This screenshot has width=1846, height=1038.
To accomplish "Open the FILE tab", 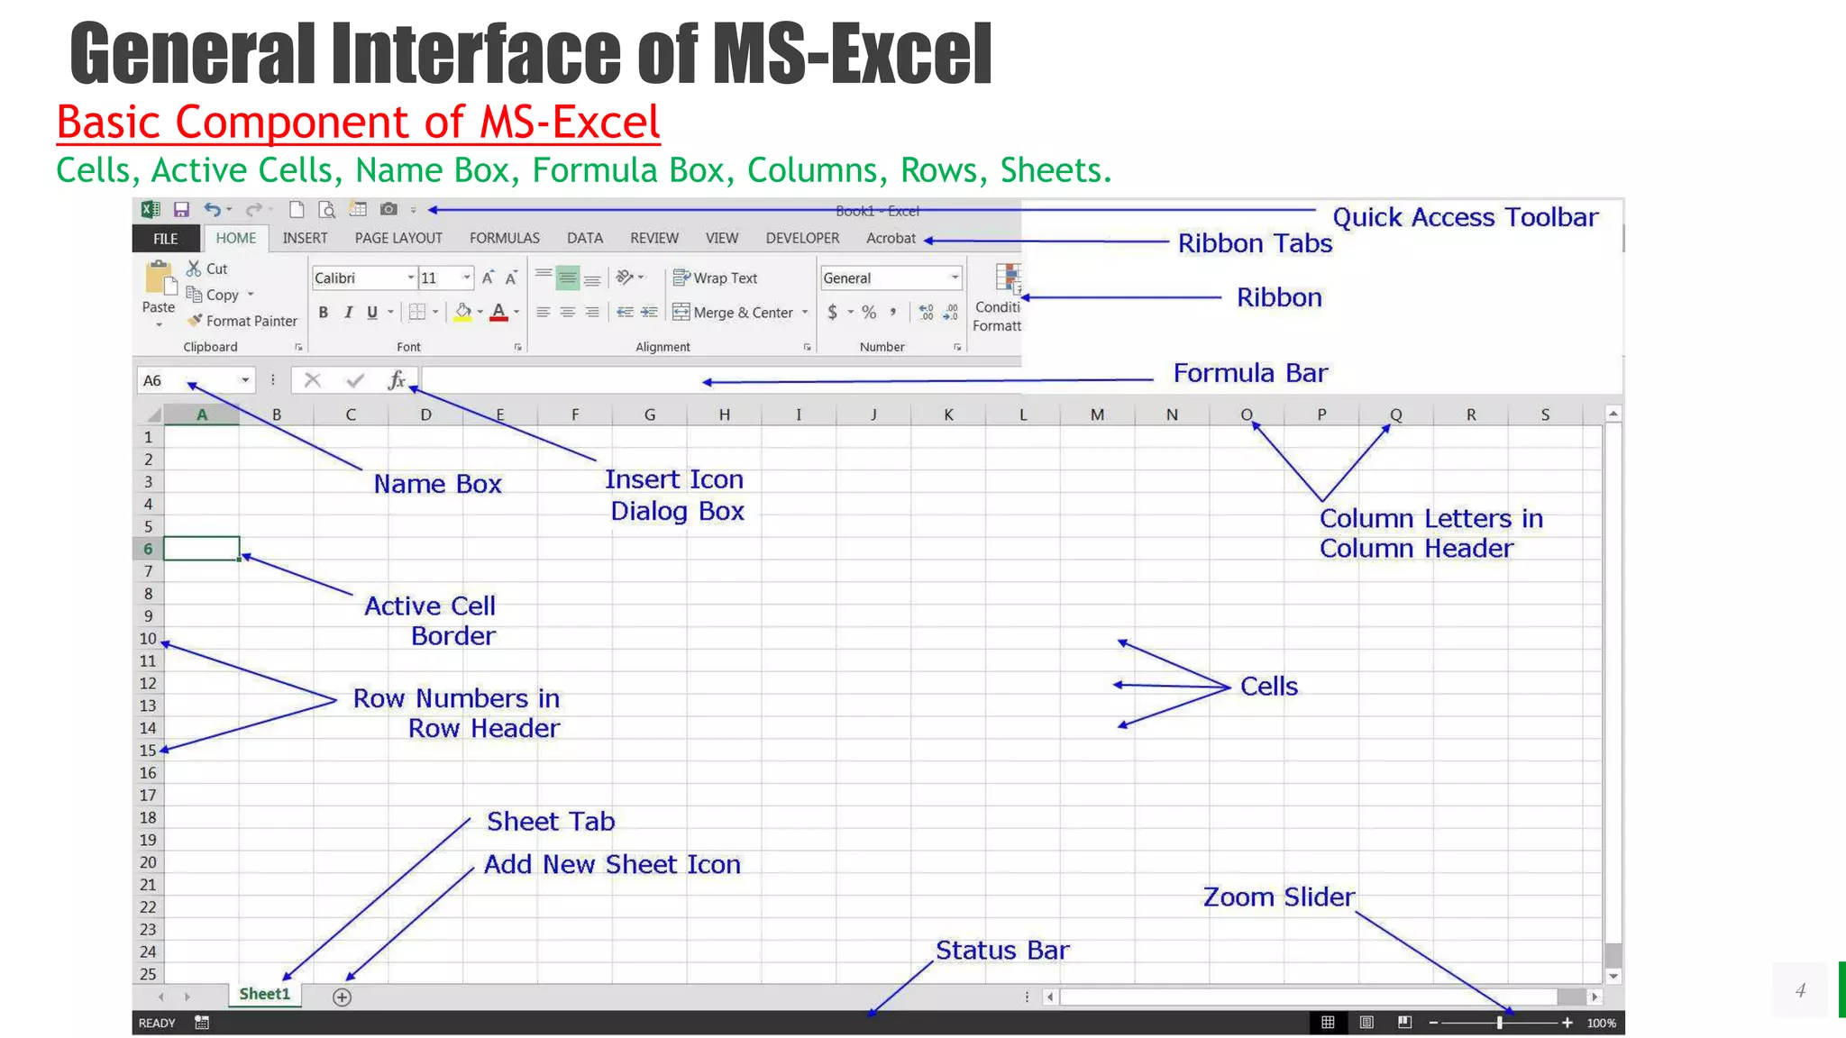I will coord(166,239).
